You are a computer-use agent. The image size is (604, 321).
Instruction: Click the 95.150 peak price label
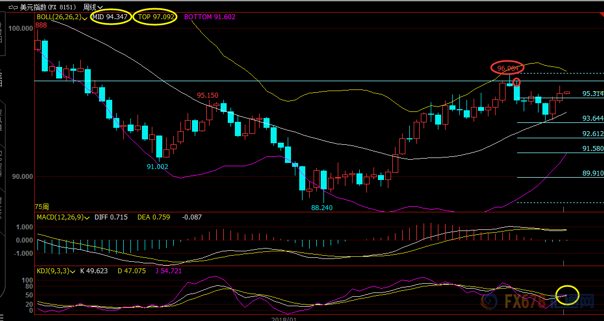pos(208,95)
